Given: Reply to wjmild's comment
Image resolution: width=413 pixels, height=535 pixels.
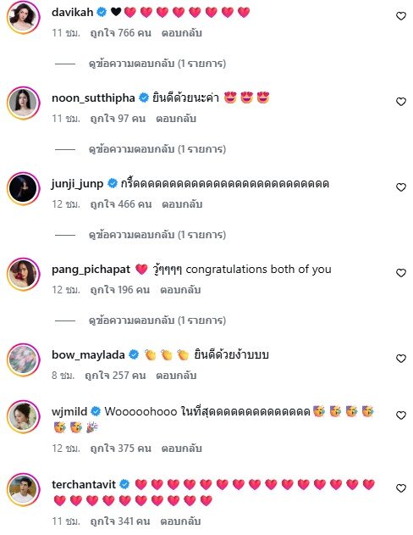Looking at the screenshot, I should point(181,448).
